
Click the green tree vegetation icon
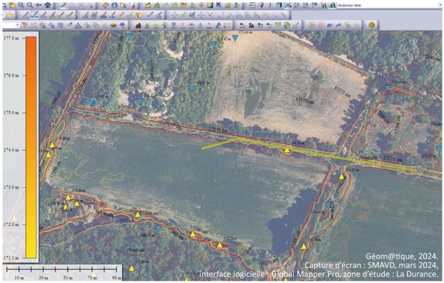pos(165,25)
